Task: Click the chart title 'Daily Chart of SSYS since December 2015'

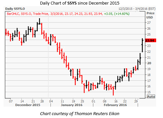Action: point(80,3)
